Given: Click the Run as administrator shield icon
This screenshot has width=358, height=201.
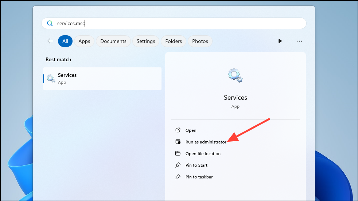Looking at the screenshot, I should pos(178,142).
